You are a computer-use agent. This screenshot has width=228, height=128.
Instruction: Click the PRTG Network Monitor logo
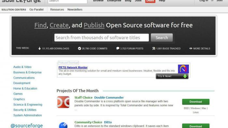(183, 69)
